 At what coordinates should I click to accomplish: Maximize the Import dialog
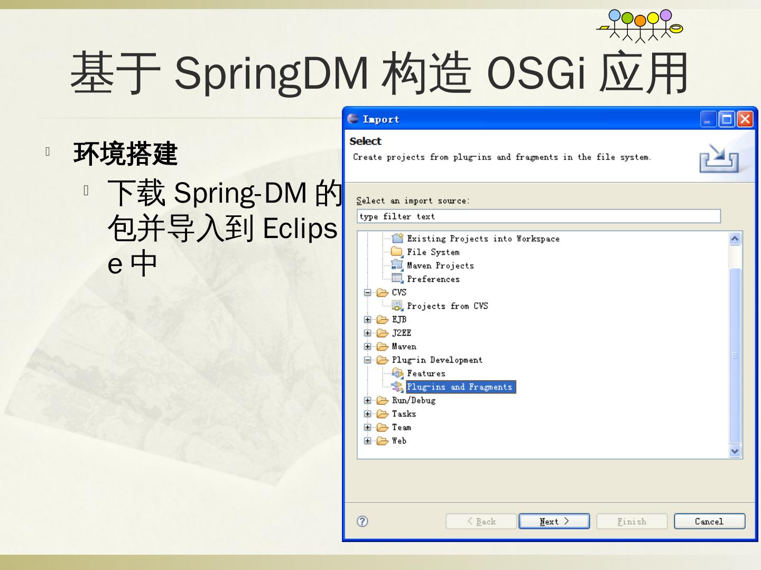coord(727,119)
